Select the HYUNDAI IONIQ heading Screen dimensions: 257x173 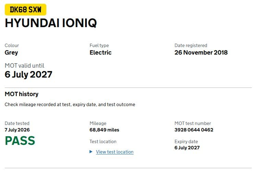tap(51, 23)
